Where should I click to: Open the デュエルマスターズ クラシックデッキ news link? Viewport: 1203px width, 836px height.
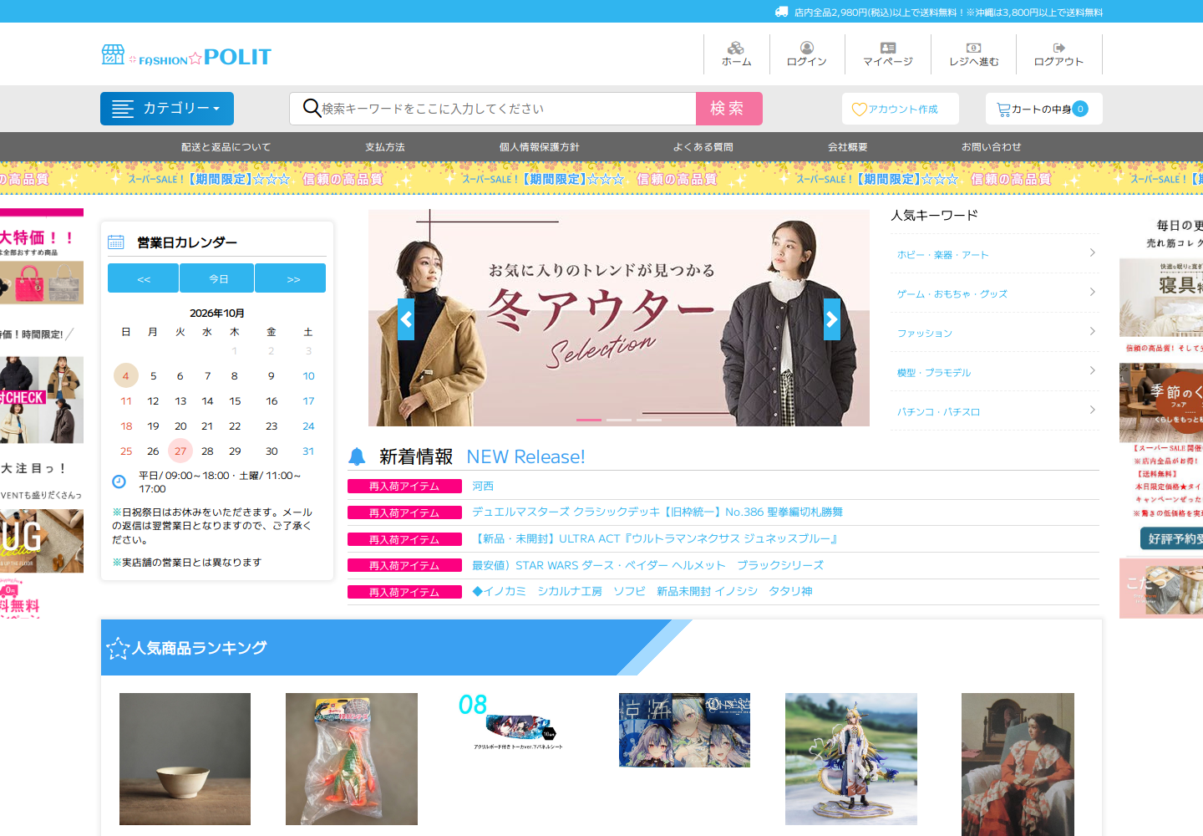click(657, 512)
